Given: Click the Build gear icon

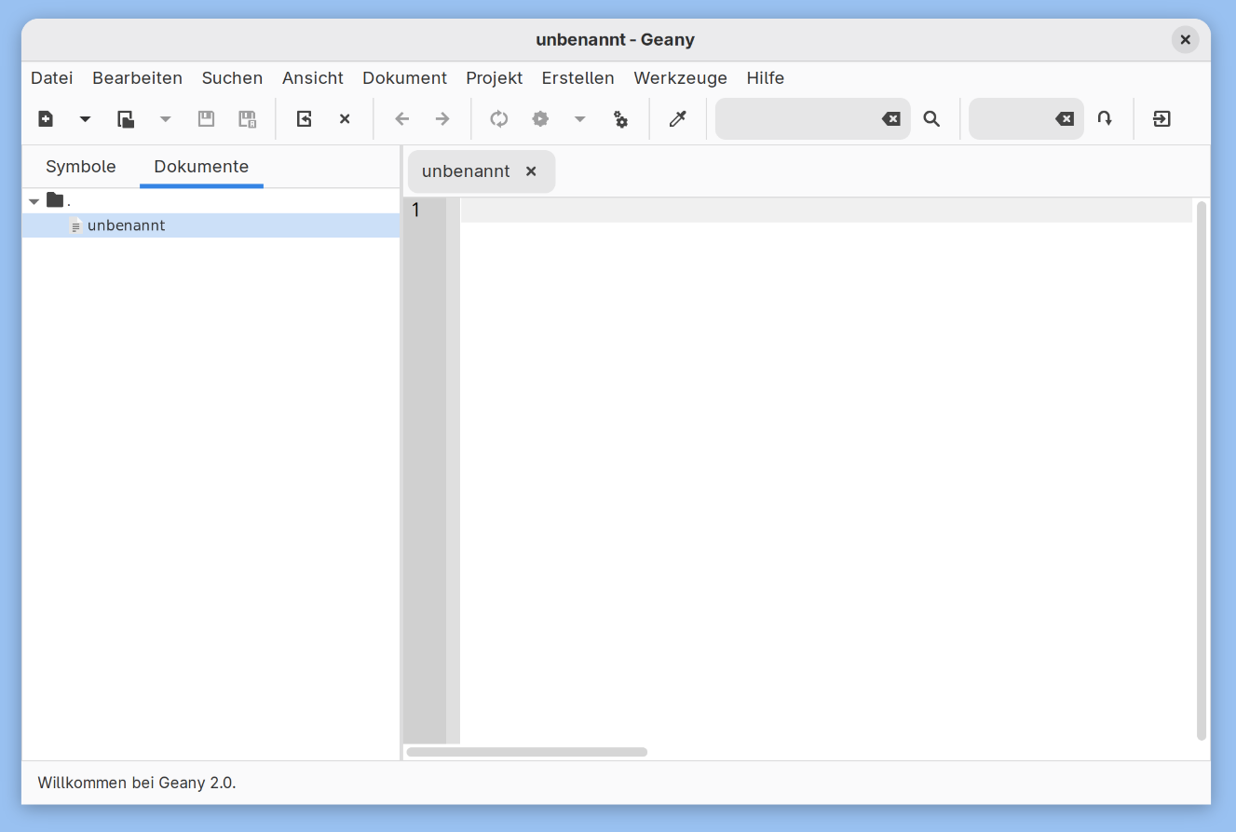Looking at the screenshot, I should (540, 119).
